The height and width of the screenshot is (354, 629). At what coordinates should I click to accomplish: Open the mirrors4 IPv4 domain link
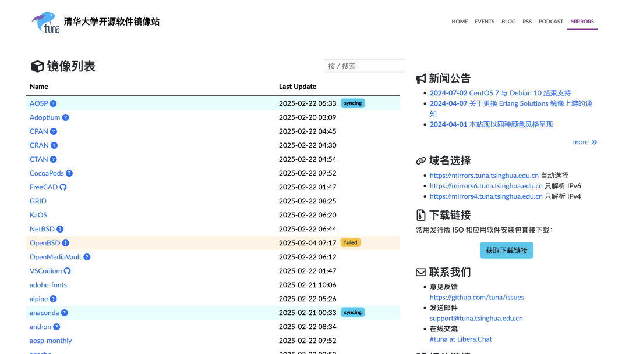tap(486, 196)
